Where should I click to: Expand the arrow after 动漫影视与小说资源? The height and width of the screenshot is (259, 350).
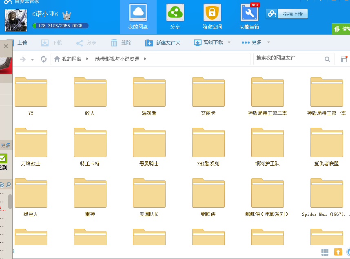point(145,59)
